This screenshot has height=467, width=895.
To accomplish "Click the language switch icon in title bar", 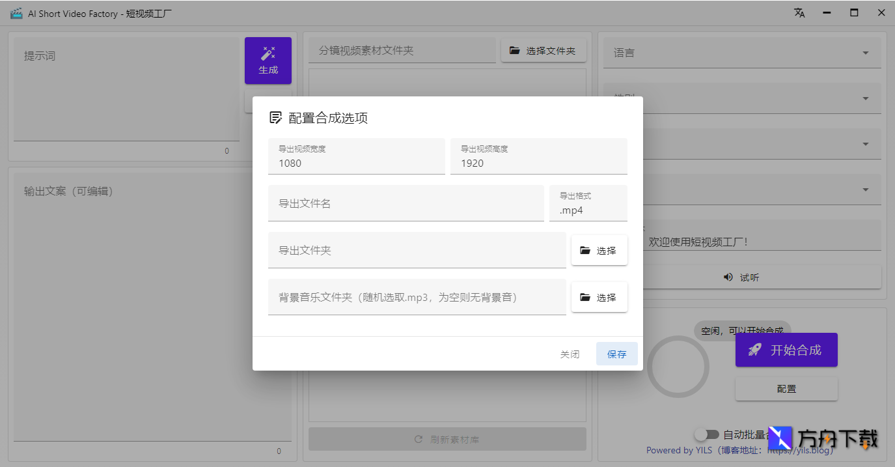I will click(799, 12).
